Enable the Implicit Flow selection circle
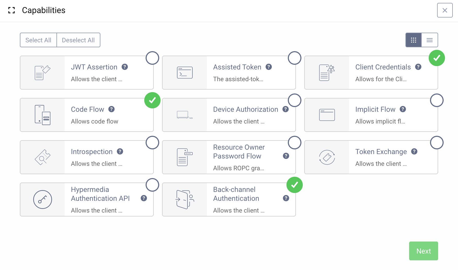 437,100
